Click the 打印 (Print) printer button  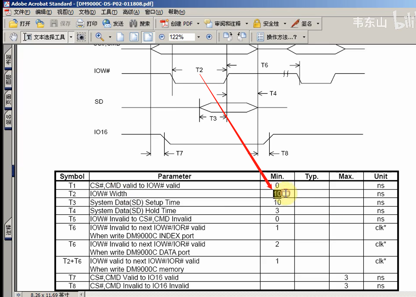[87, 24]
